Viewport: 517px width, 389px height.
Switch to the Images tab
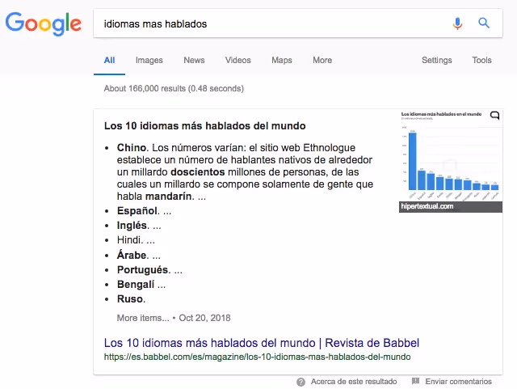tap(149, 60)
